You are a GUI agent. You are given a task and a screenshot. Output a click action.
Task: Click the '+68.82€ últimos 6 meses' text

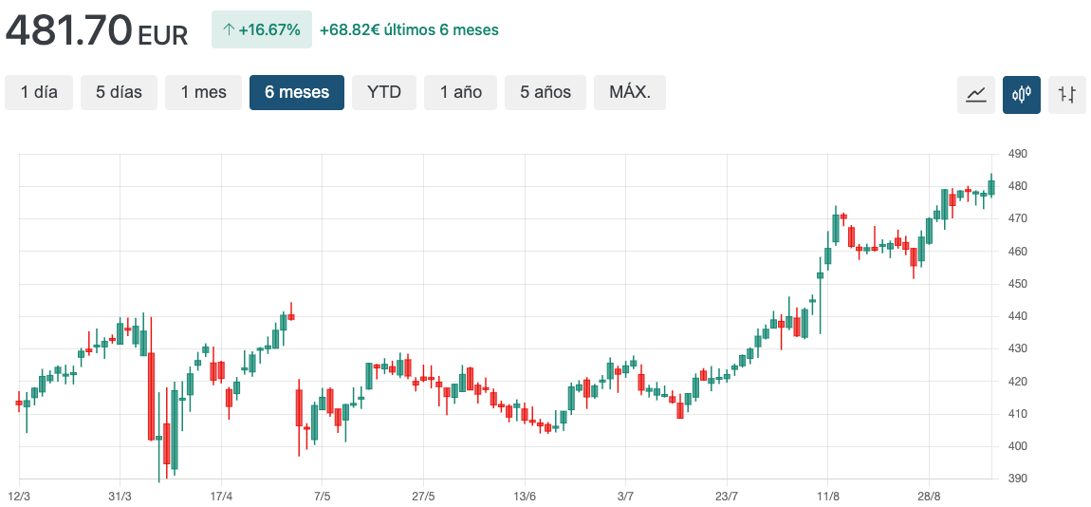click(409, 30)
